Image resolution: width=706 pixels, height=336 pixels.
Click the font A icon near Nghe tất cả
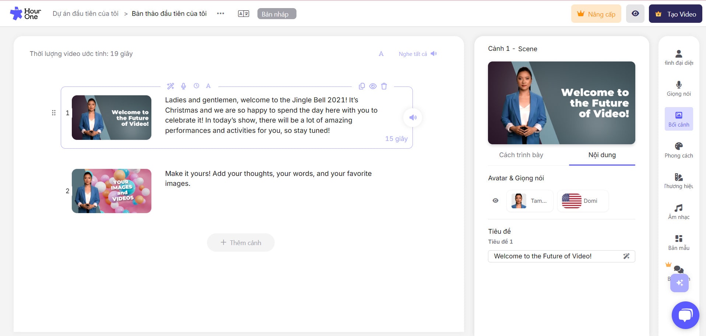pyautogui.click(x=381, y=54)
